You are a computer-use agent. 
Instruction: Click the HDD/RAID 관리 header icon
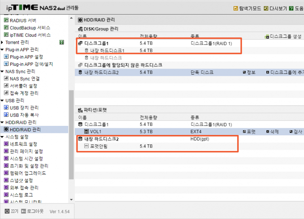(x=80, y=20)
